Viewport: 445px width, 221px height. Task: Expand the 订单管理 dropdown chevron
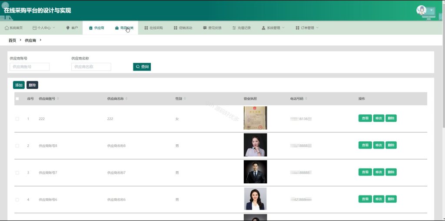click(x=317, y=28)
